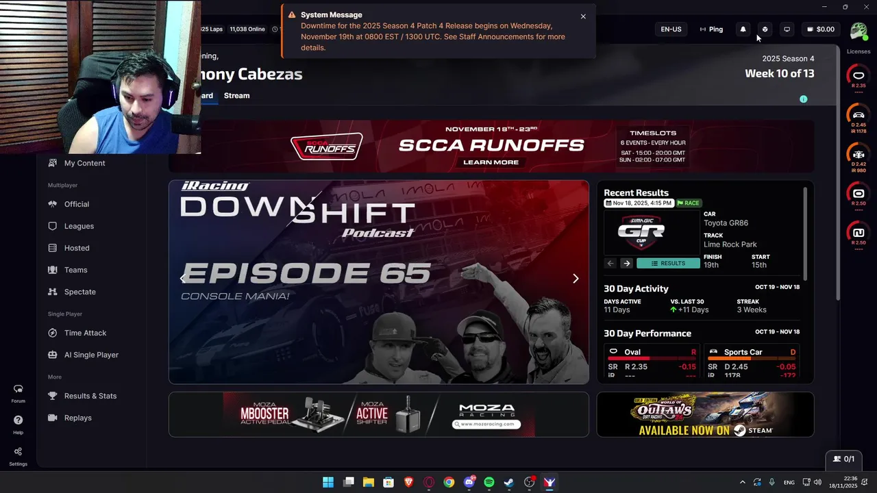The width and height of the screenshot is (877, 493).
Task: Click the main page vertical scrollbar
Action: point(838,171)
